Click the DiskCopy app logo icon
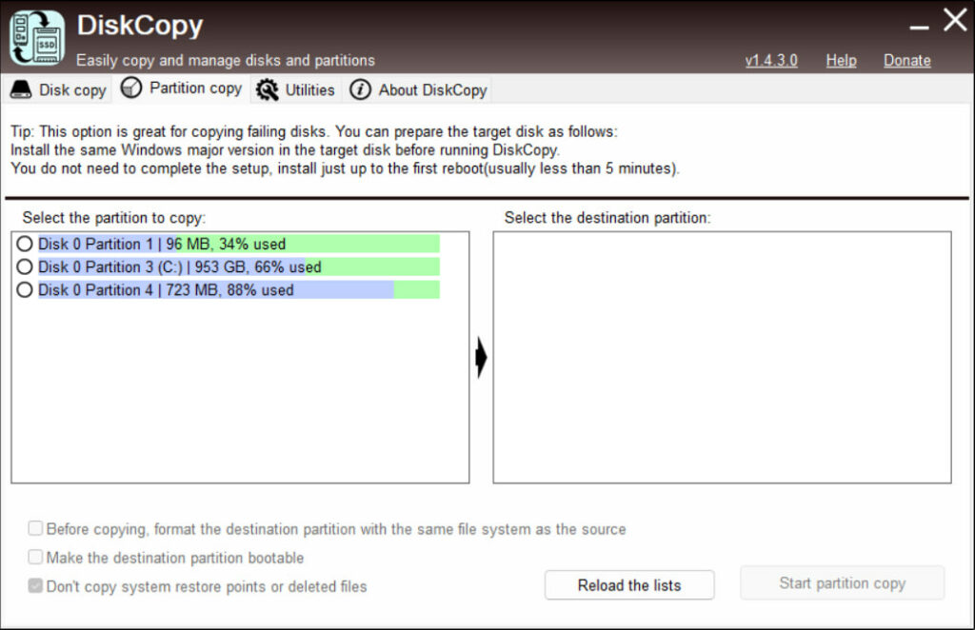Screen dimensions: 975x630 pos(37,37)
